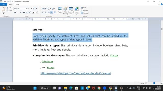Click Select all button
Viewport: 163px width, 91px height.
point(85,13)
